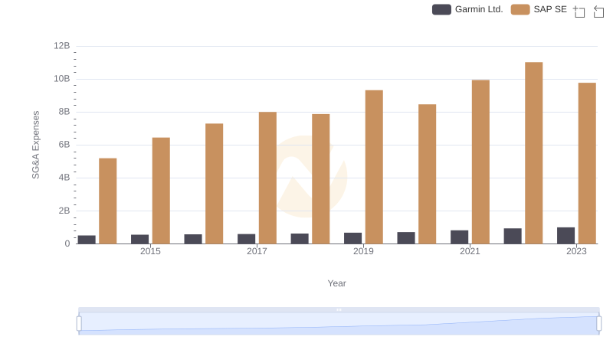
Task: Click the SAP SE bar for 2023
Action: click(x=587, y=163)
